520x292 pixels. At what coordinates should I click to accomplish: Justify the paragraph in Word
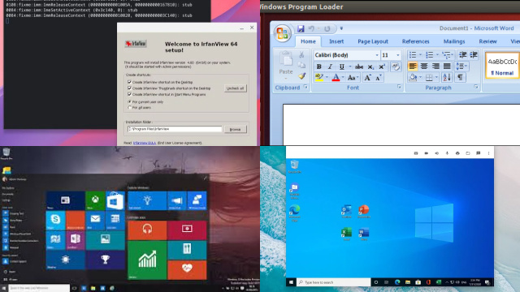pyautogui.click(x=447, y=67)
